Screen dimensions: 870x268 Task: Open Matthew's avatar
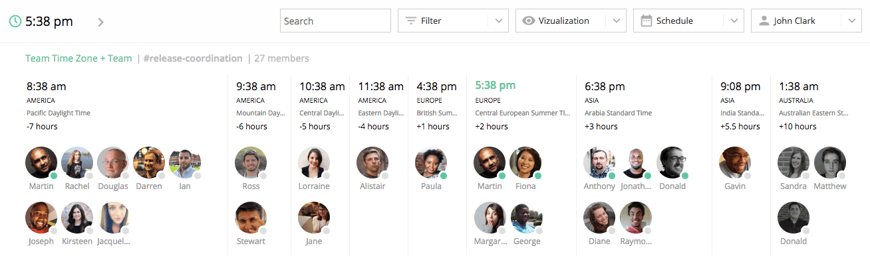830,163
